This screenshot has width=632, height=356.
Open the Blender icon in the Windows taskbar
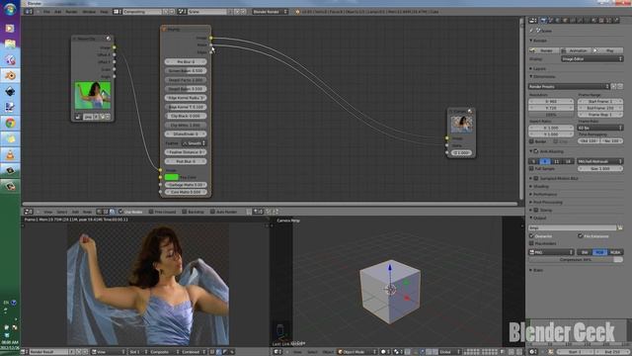[10, 75]
